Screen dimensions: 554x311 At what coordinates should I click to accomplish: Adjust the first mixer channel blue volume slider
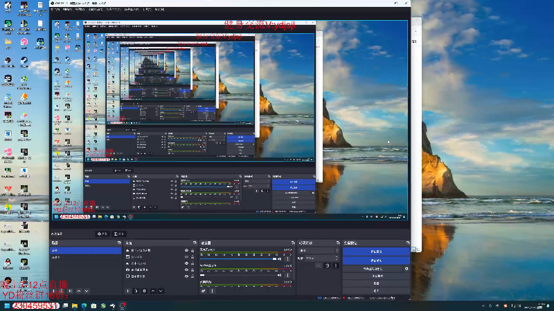(238, 258)
